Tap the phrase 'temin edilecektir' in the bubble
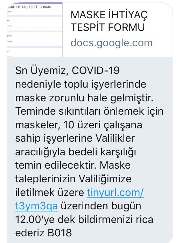This screenshot has height=243, width=181. pos(56,166)
